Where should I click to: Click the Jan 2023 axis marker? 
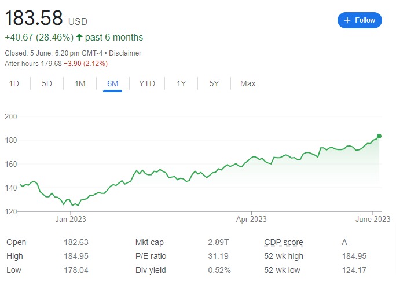point(71,219)
